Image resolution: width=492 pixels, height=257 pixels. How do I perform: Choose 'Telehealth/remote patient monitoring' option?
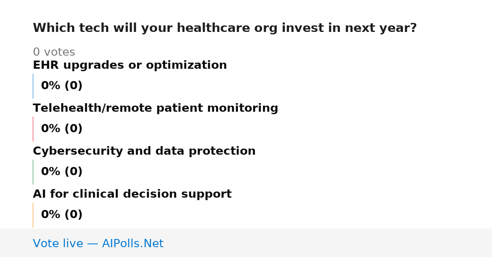(x=155, y=108)
